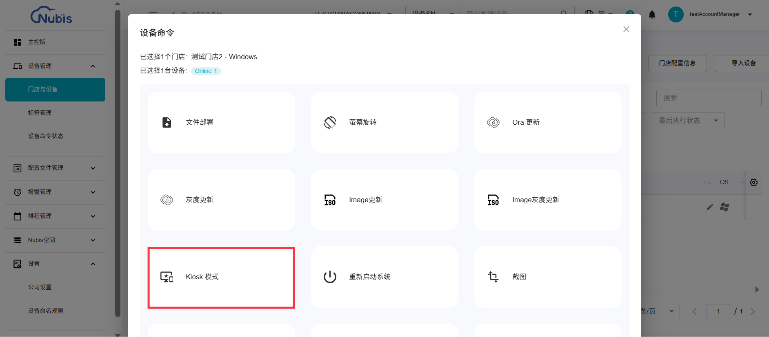Select the 文件部署 command card

coord(221,122)
